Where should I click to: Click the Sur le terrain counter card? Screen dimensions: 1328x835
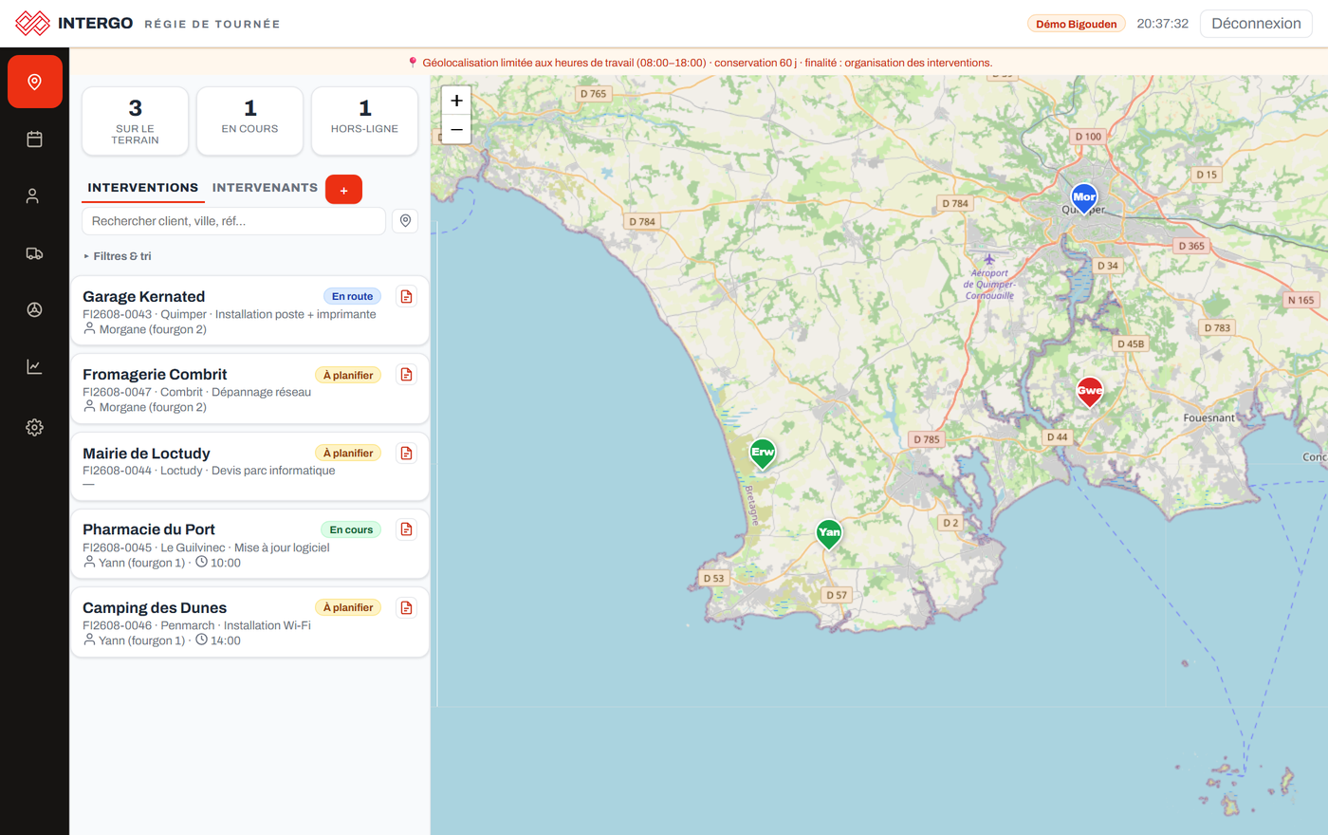click(x=136, y=121)
